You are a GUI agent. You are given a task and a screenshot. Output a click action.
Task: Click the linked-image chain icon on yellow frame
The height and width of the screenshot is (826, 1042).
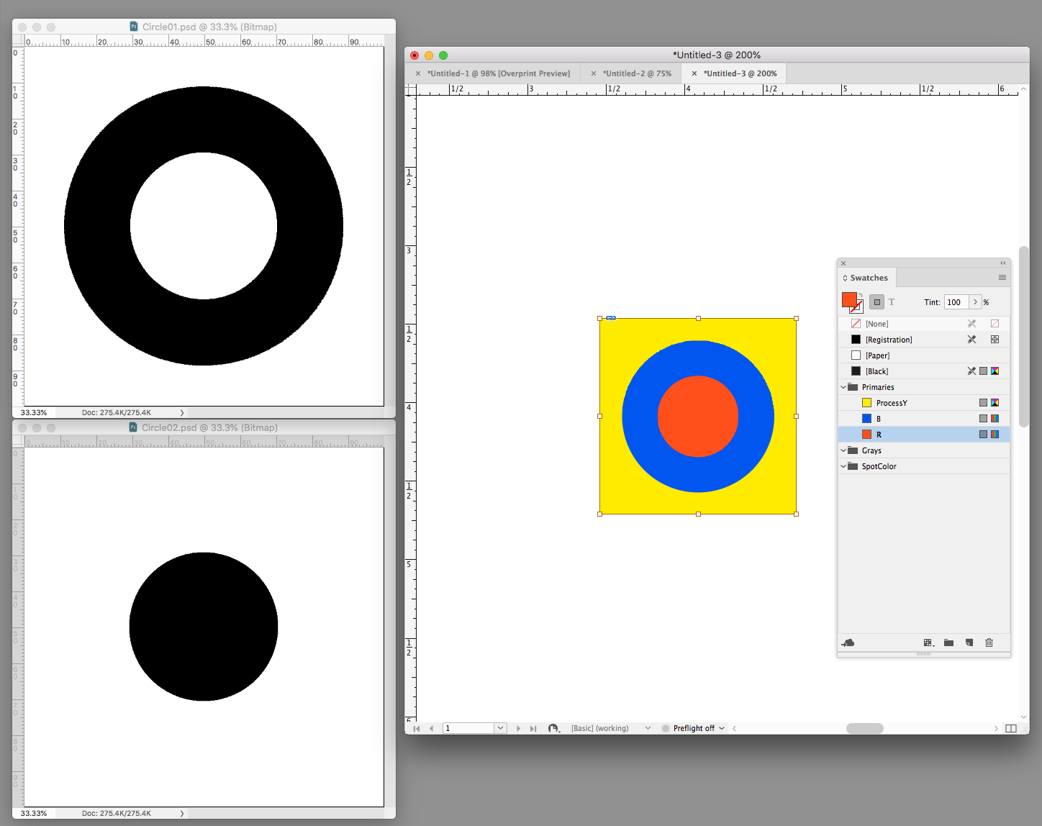coord(611,318)
